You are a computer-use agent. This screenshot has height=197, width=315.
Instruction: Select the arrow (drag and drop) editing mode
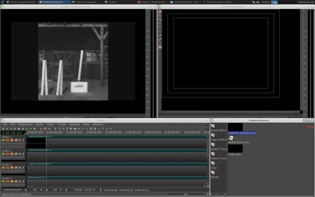click(x=41, y=129)
